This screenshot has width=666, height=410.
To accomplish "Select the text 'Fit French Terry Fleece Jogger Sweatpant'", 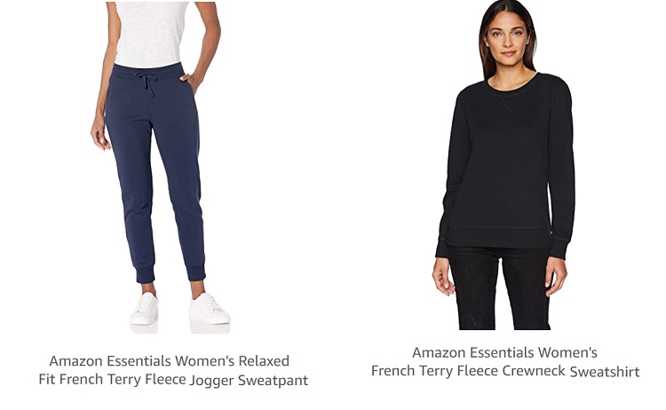I will [x=173, y=380].
